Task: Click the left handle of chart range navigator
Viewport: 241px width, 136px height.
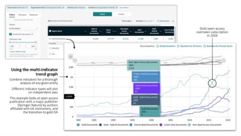Action: pyautogui.click(x=75, y=60)
